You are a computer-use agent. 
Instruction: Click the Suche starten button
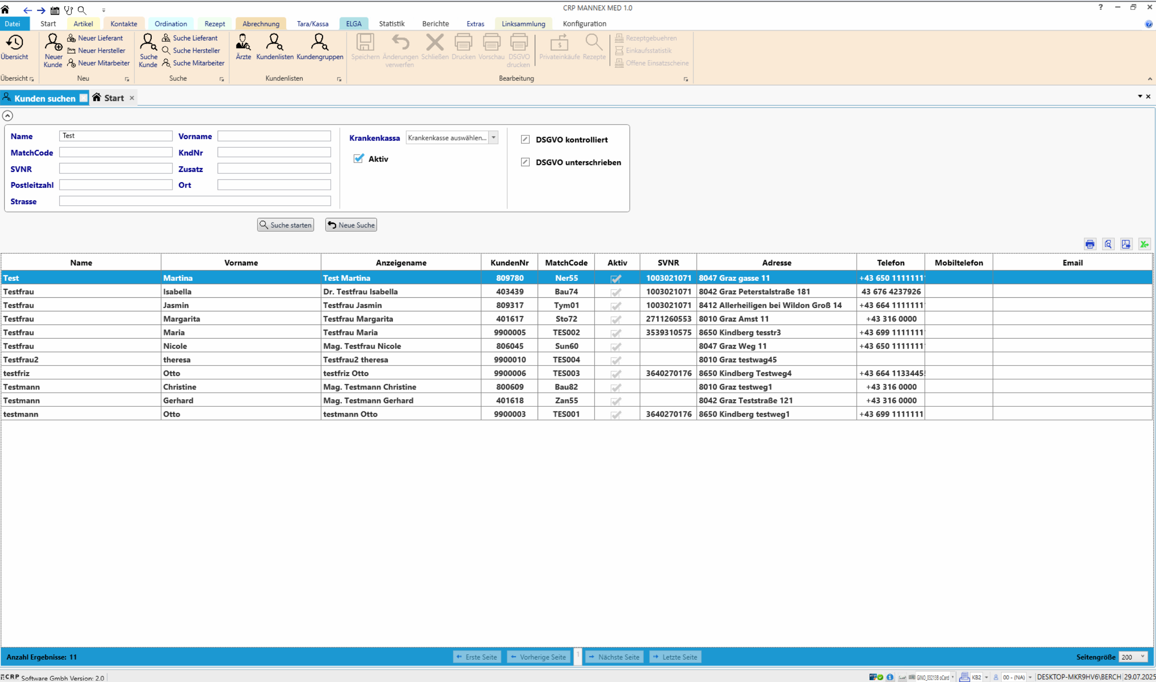point(286,225)
